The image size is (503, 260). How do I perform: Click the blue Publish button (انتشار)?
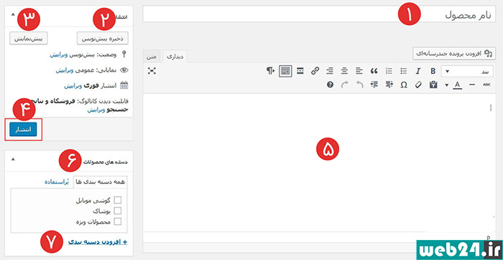click(23, 129)
